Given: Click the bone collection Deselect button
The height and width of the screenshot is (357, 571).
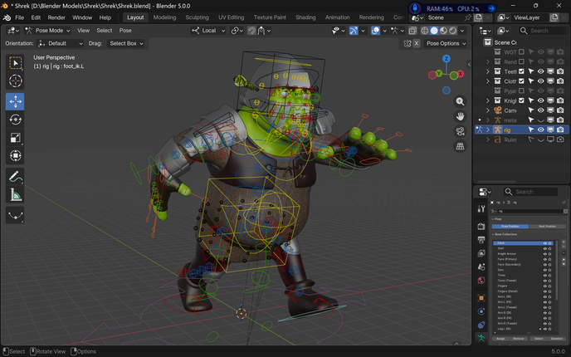Looking at the screenshot, I should [x=557, y=339].
